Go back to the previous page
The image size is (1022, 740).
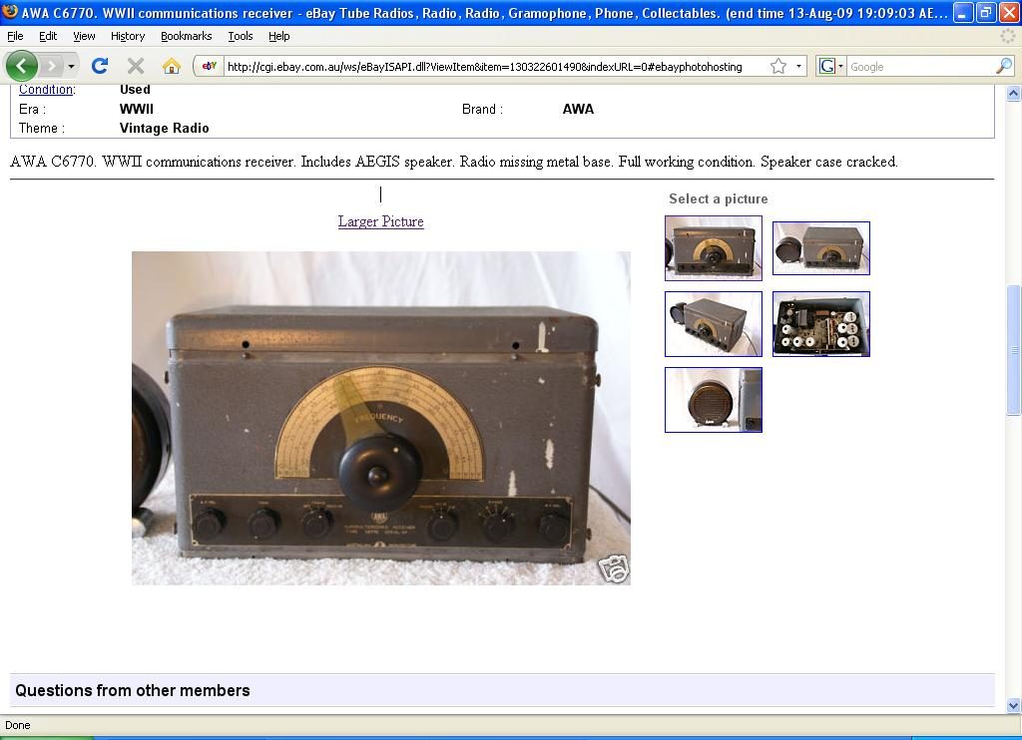tap(22, 66)
